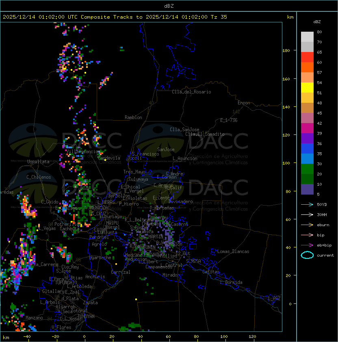Image resolution: width=338 pixels, height=342 pixels.
Task: Select the gray 65-70 dBZ swatch
Action: point(307,47)
